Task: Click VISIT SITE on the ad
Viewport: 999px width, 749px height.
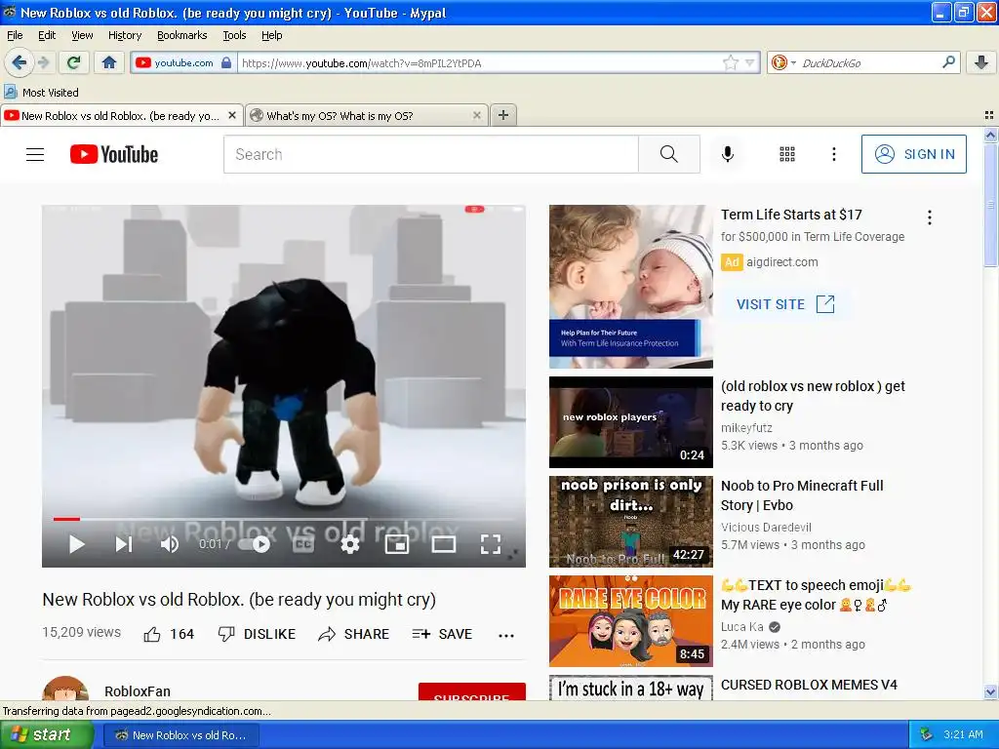Action: coord(785,304)
